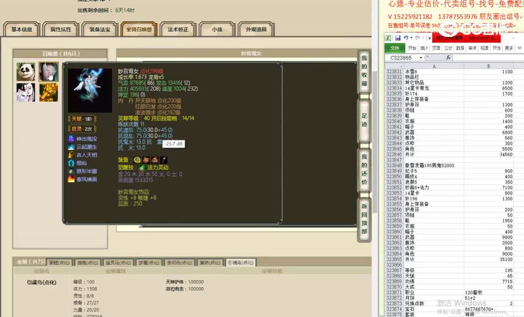Click the 法力灵动 awakening skill icon
This screenshot has width=524, height=317.
tap(142, 167)
